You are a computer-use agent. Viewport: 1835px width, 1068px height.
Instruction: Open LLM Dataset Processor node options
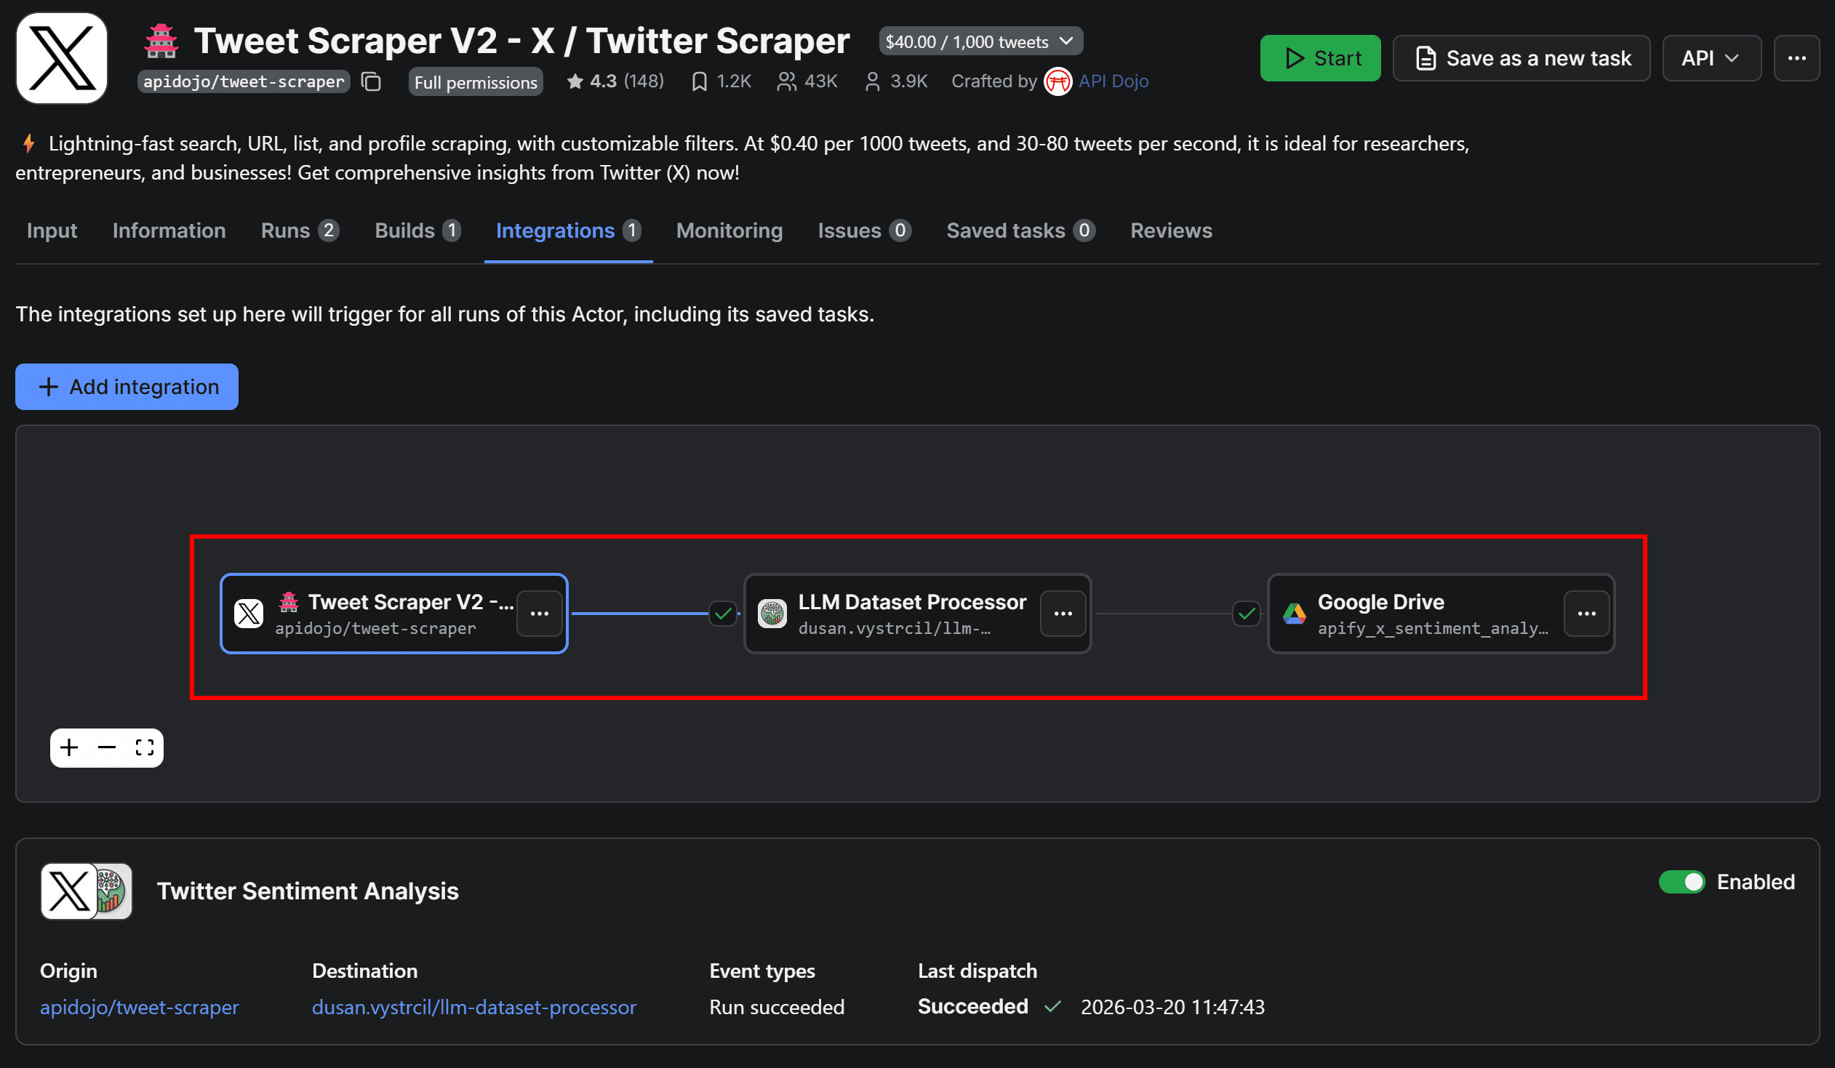click(1063, 614)
